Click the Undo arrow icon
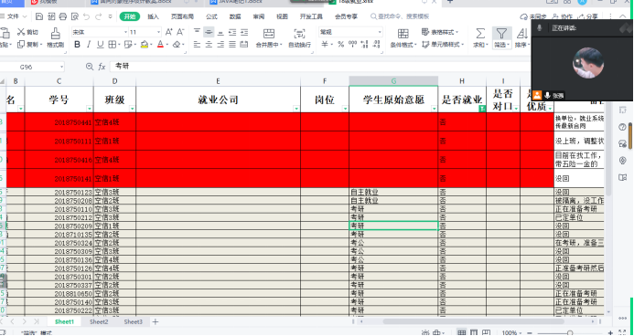 click(x=86, y=16)
